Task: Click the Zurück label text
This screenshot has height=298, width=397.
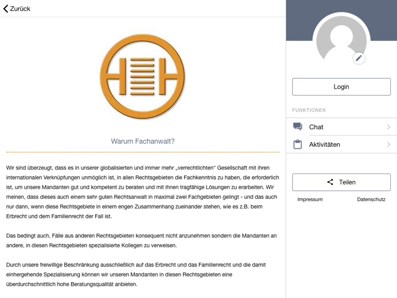Action: coord(20,9)
